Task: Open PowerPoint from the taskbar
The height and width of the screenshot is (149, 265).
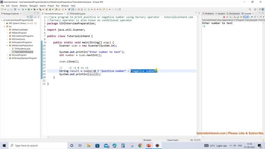Action: point(149,145)
